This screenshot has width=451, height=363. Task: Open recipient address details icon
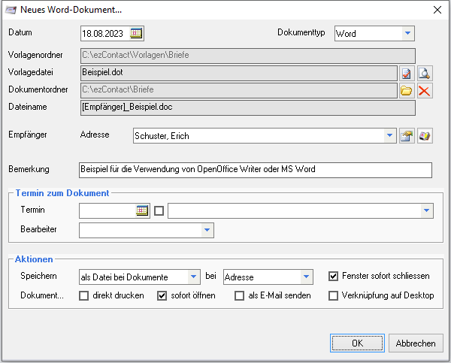click(407, 136)
